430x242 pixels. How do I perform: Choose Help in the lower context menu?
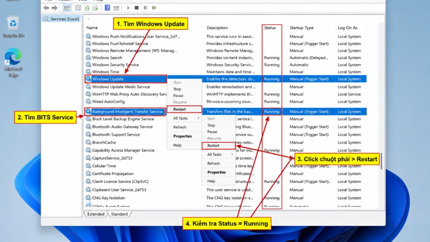coord(219,181)
